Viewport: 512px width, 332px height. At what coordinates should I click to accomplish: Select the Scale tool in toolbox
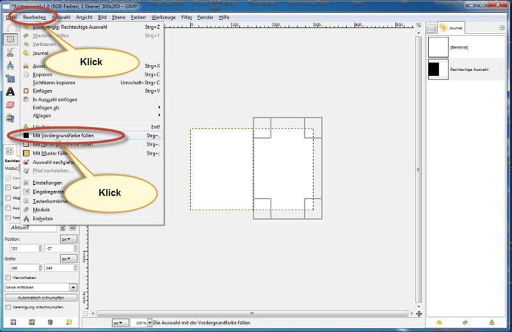10,79
